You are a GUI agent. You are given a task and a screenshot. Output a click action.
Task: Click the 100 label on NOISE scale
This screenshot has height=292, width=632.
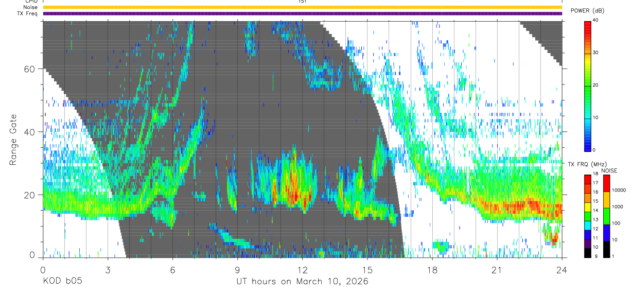point(616,223)
